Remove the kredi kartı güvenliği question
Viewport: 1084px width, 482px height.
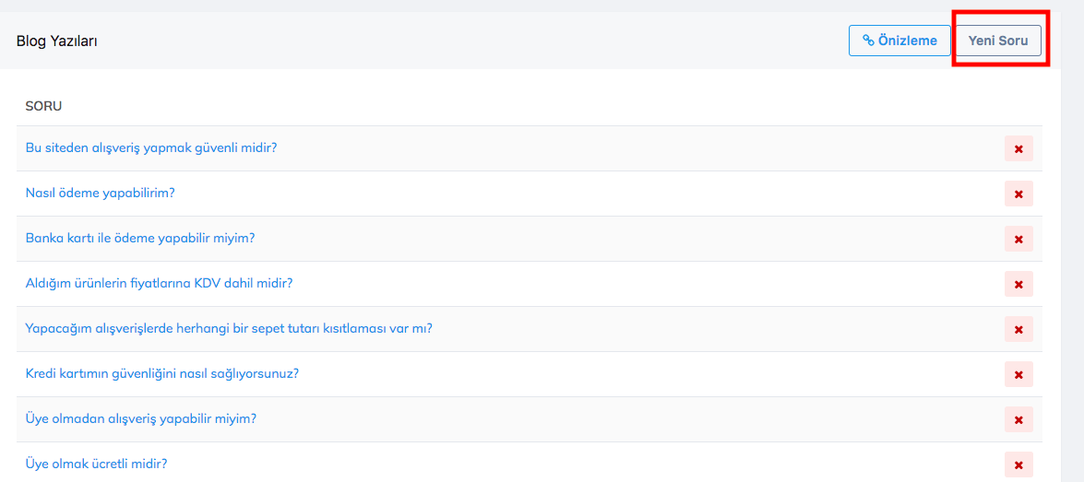[1018, 374]
